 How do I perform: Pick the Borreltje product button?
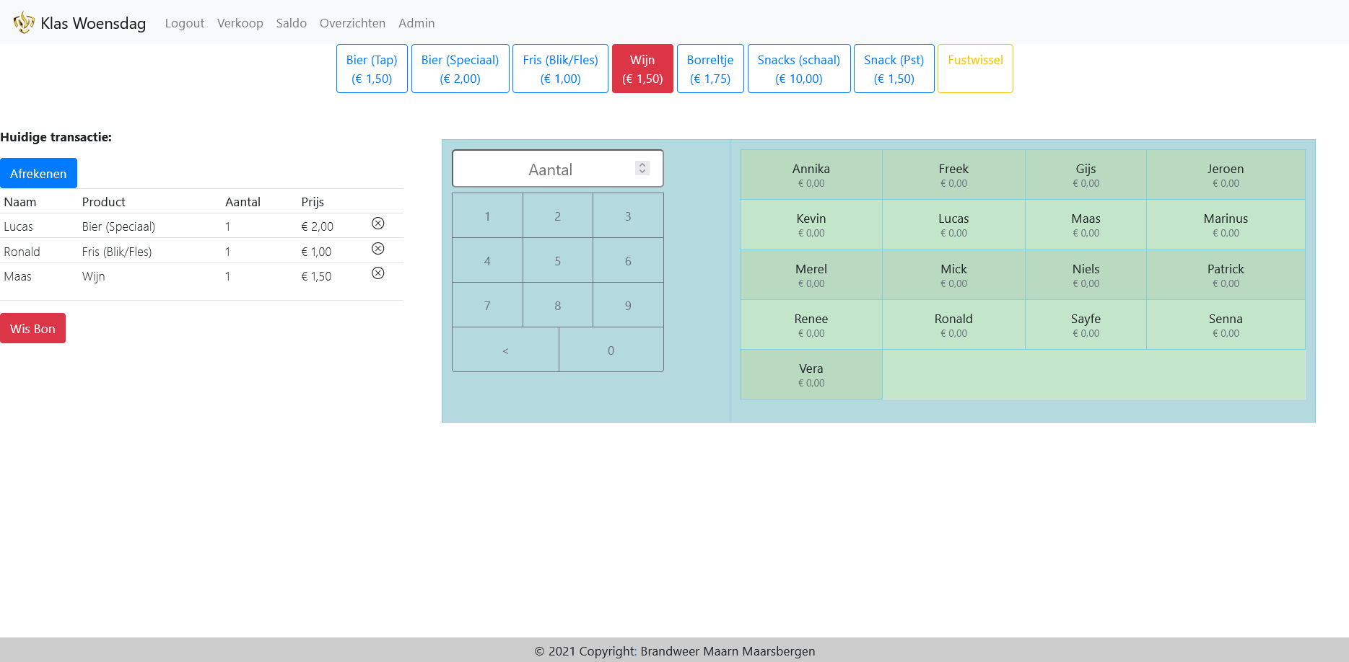[x=710, y=69]
